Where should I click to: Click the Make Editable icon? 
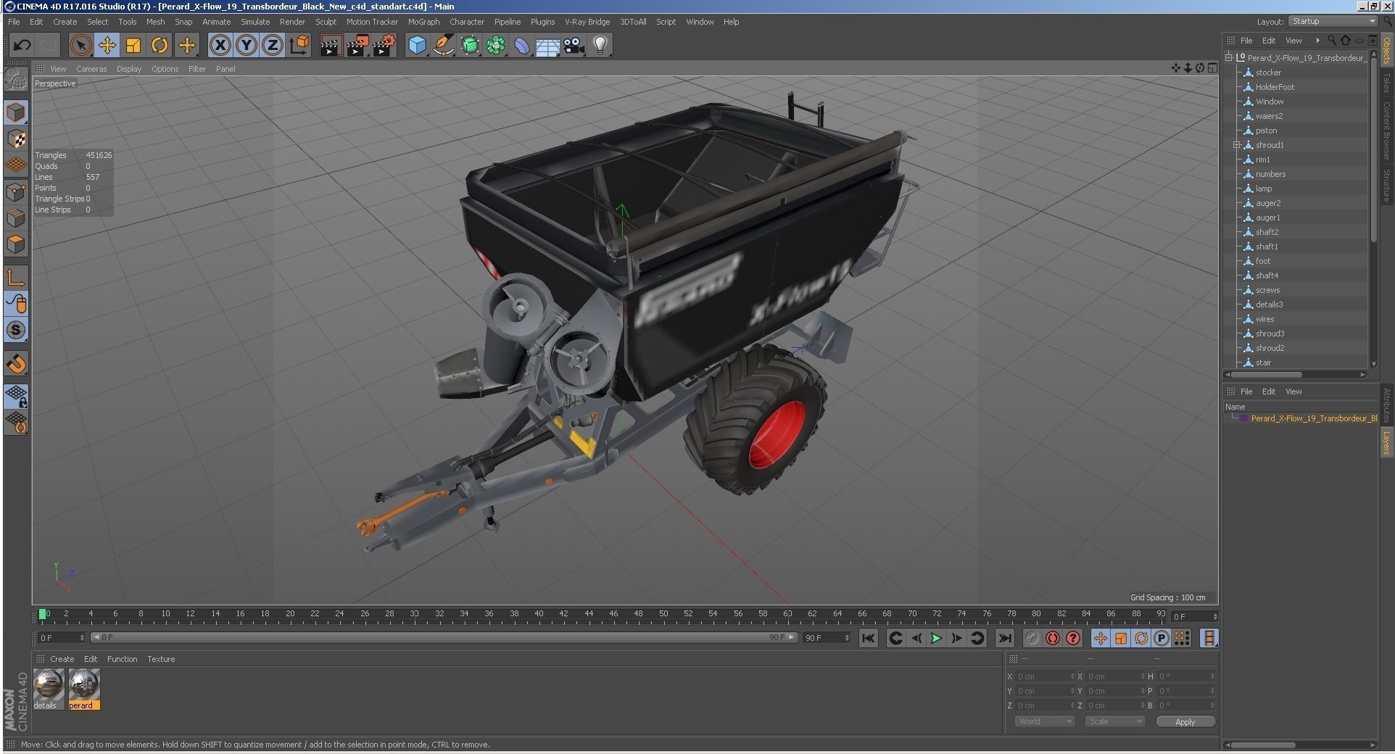click(16, 78)
